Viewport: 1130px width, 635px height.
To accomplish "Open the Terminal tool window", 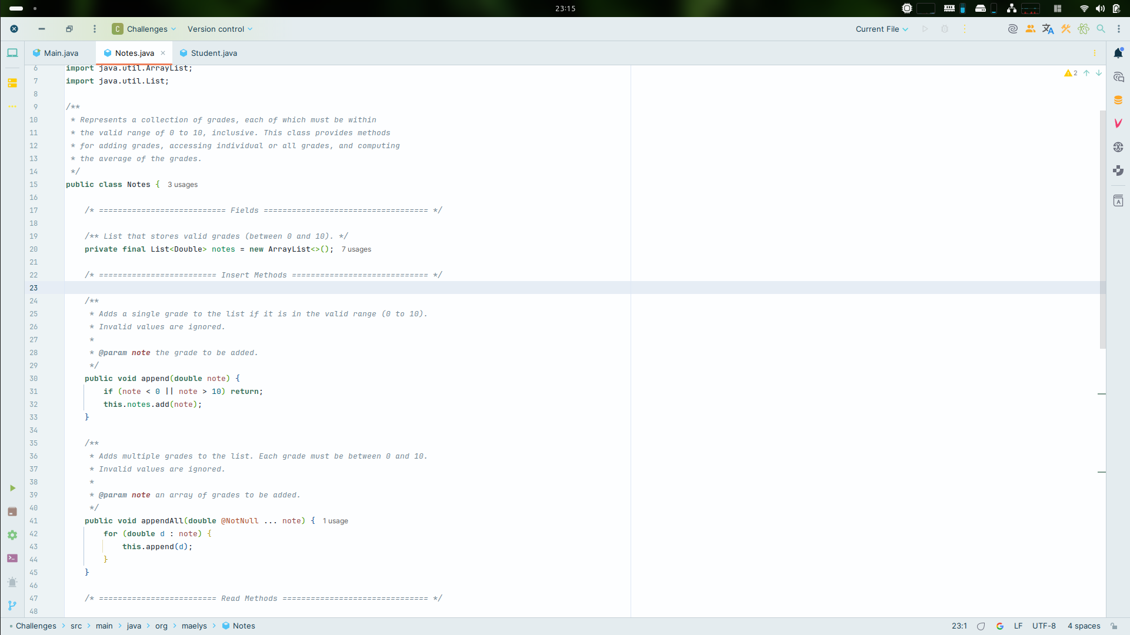I will (x=12, y=558).
